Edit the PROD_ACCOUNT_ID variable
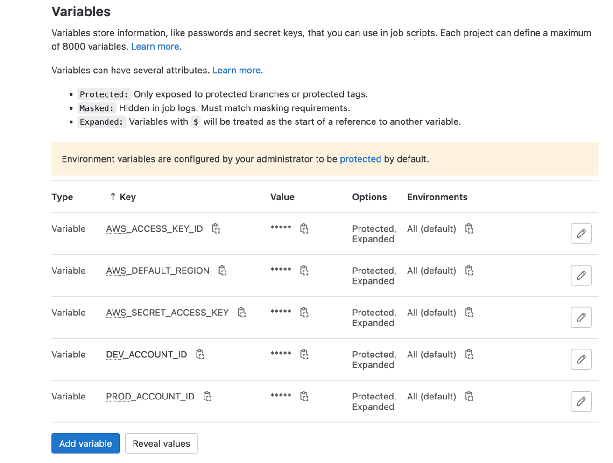This screenshot has width=613, height=463. [x=581, y=401]
